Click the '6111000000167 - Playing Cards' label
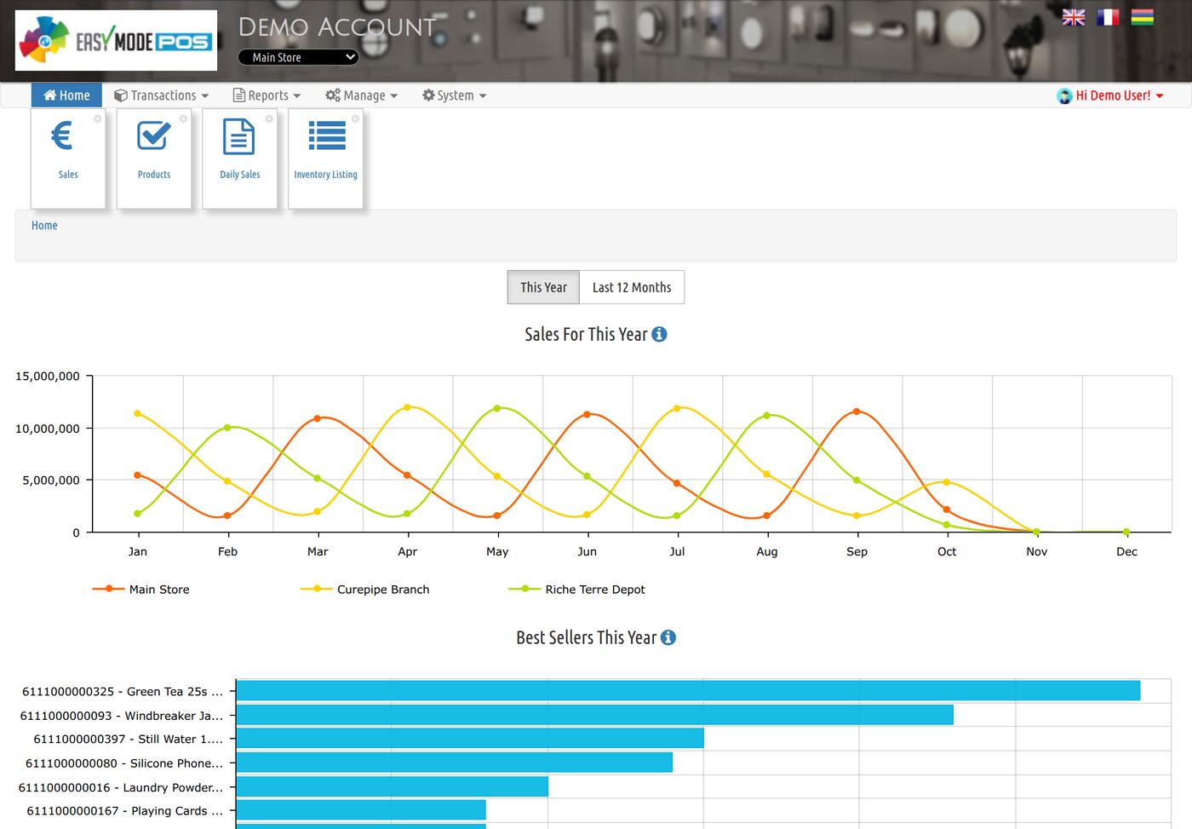This screenshot has height=829, width=1192. (125, 811)
